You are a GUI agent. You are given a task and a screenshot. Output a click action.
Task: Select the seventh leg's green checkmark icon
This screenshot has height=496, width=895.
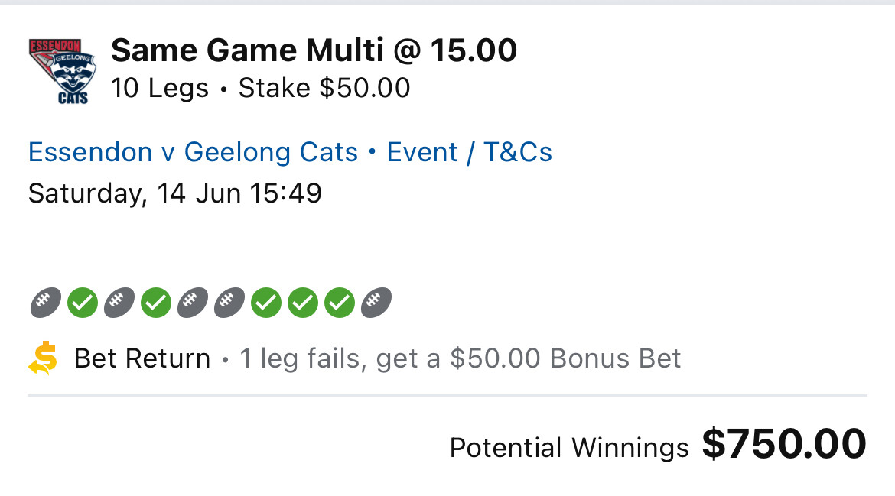click(266, 302)
